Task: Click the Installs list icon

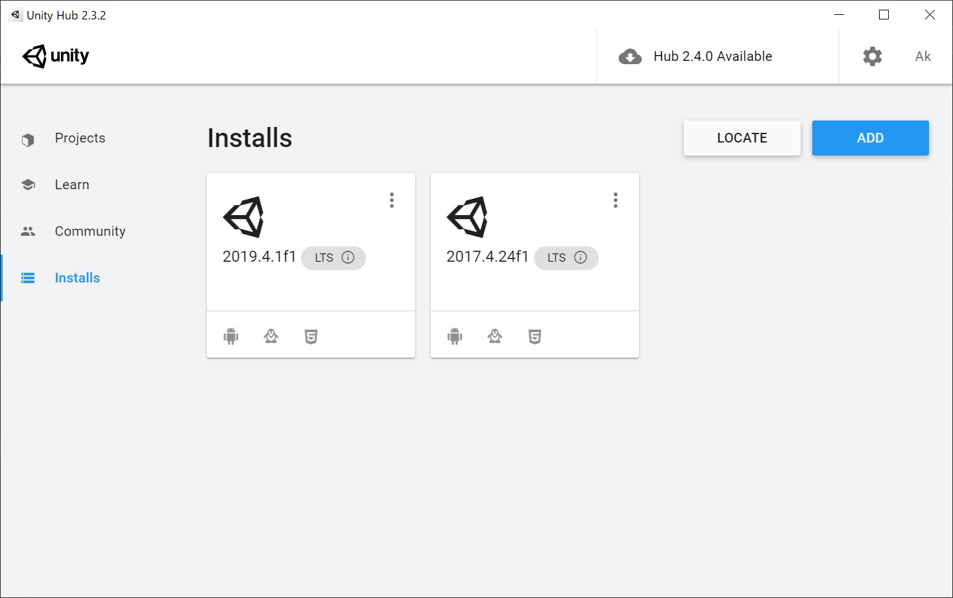Action: (28, 278)
